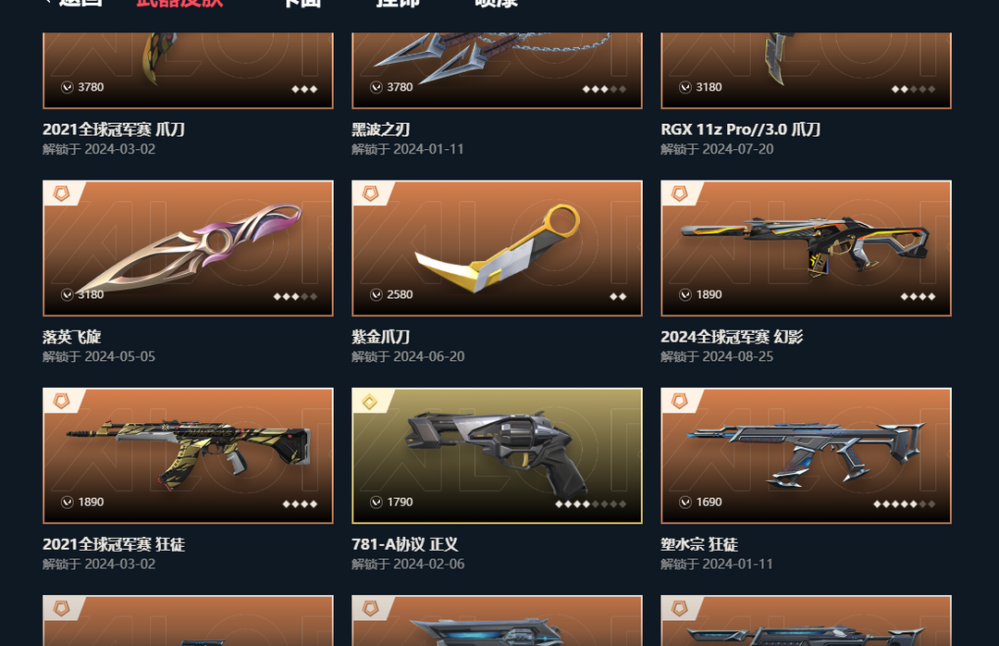Click VP icon beside 1690 price
The image size is (999, 646).
[x=685, y=502]
